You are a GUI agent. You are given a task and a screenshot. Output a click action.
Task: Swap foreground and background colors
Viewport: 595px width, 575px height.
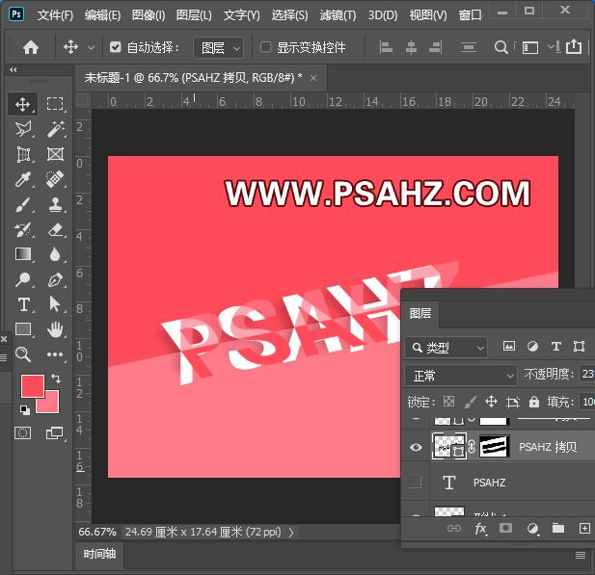coord(56,378)
